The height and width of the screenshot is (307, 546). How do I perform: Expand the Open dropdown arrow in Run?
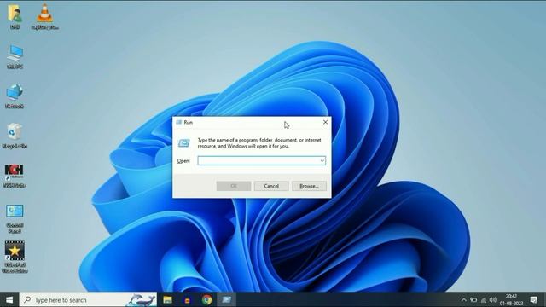(x=322, y=161)
